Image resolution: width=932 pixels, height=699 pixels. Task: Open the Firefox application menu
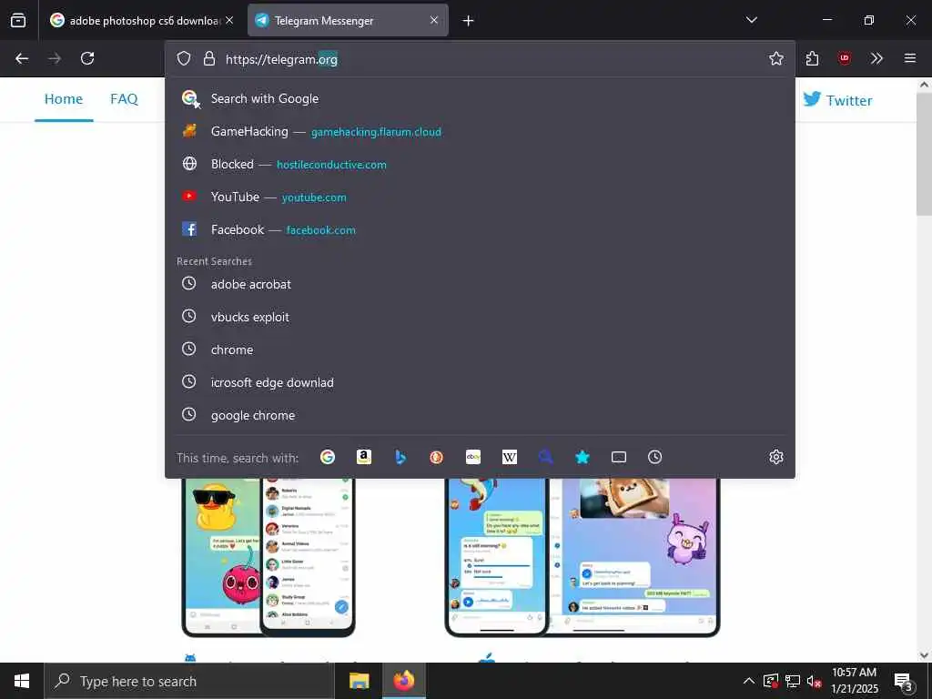[x=910, y=58]
